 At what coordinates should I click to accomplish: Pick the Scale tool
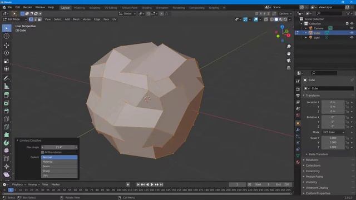click(x=7, y=61)
